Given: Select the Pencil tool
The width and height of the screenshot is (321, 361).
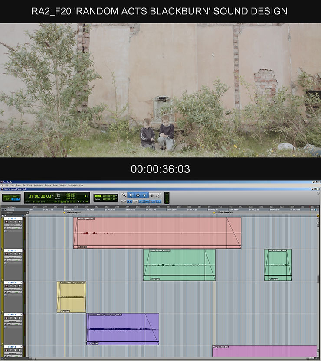Looking at the screenshot, I should click(158, 195).
